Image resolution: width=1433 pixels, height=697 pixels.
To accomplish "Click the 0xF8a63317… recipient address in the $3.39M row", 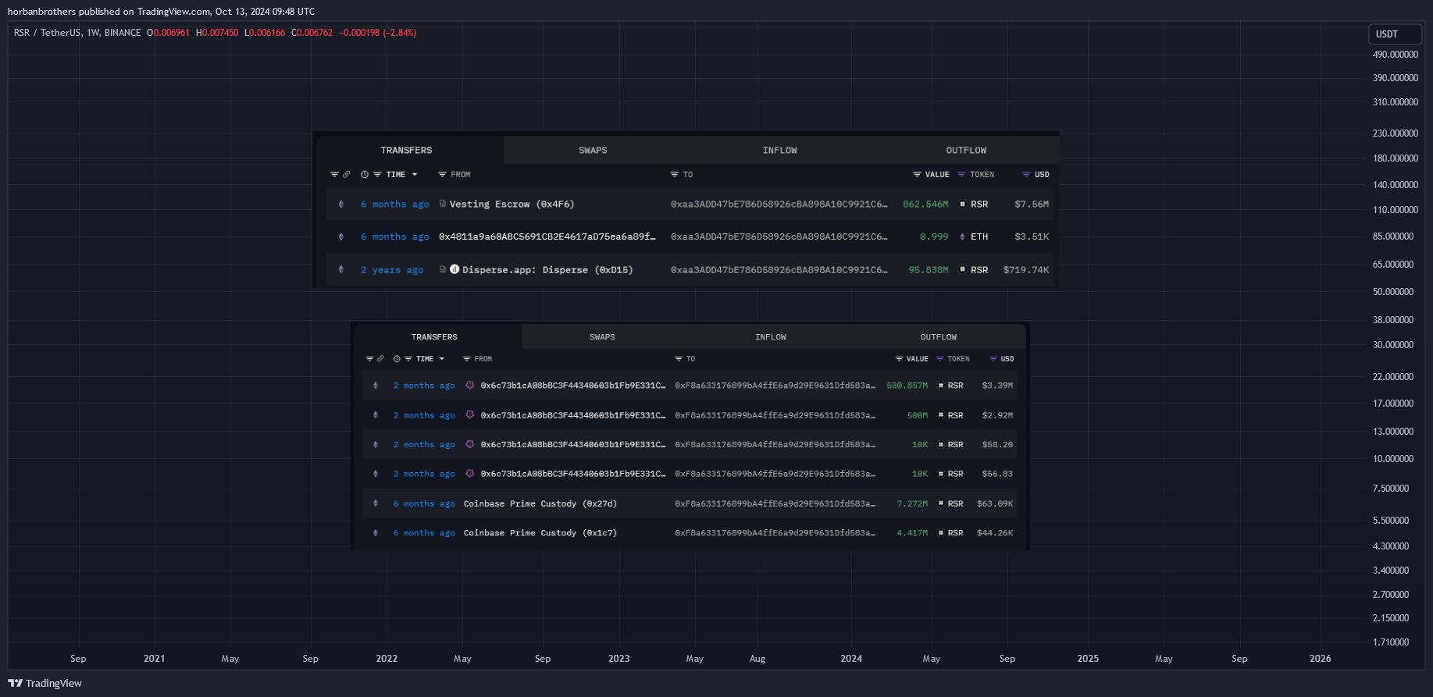I will [x=775, y=386].
